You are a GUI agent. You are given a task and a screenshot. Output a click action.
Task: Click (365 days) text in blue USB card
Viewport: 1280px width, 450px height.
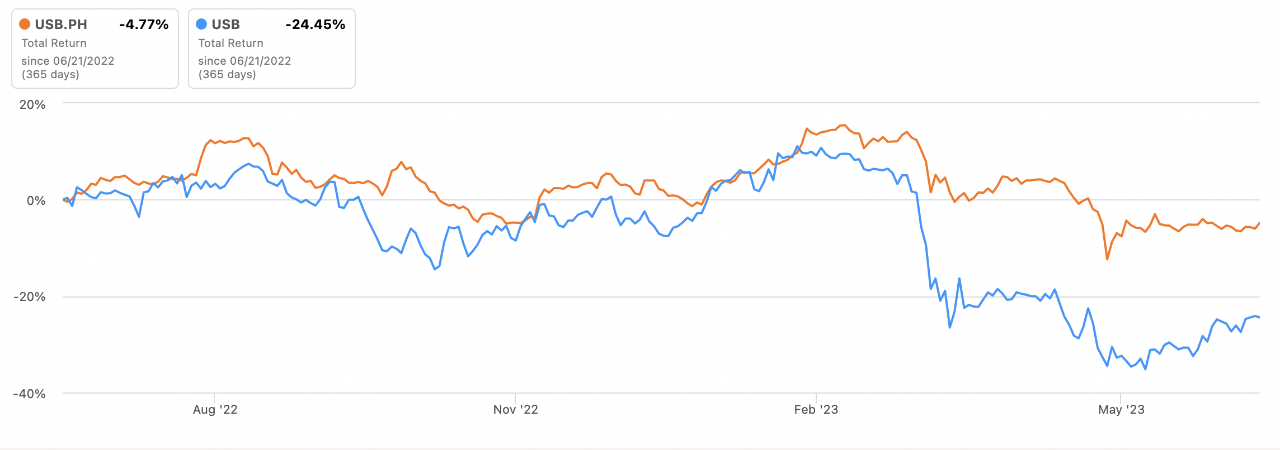coord(227,74)
